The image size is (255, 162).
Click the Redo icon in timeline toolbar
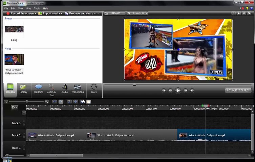point(61,102)
